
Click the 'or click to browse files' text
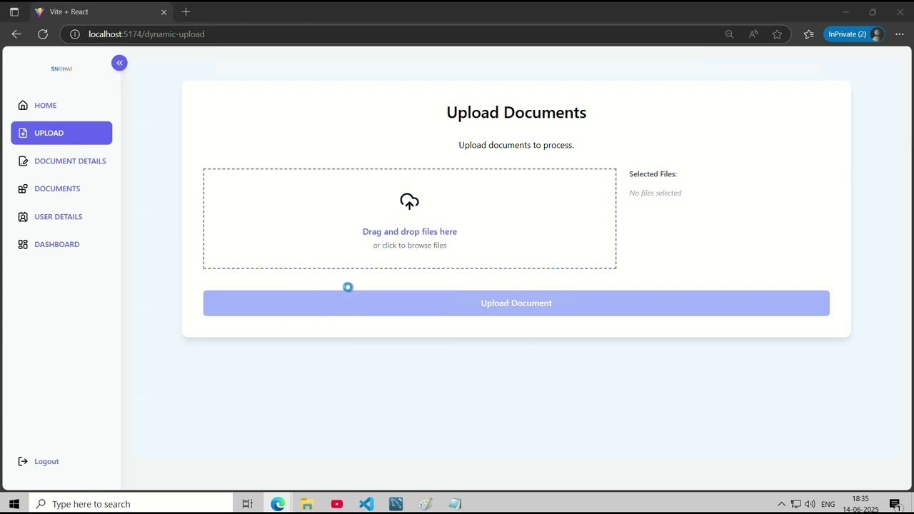[410, 245]
